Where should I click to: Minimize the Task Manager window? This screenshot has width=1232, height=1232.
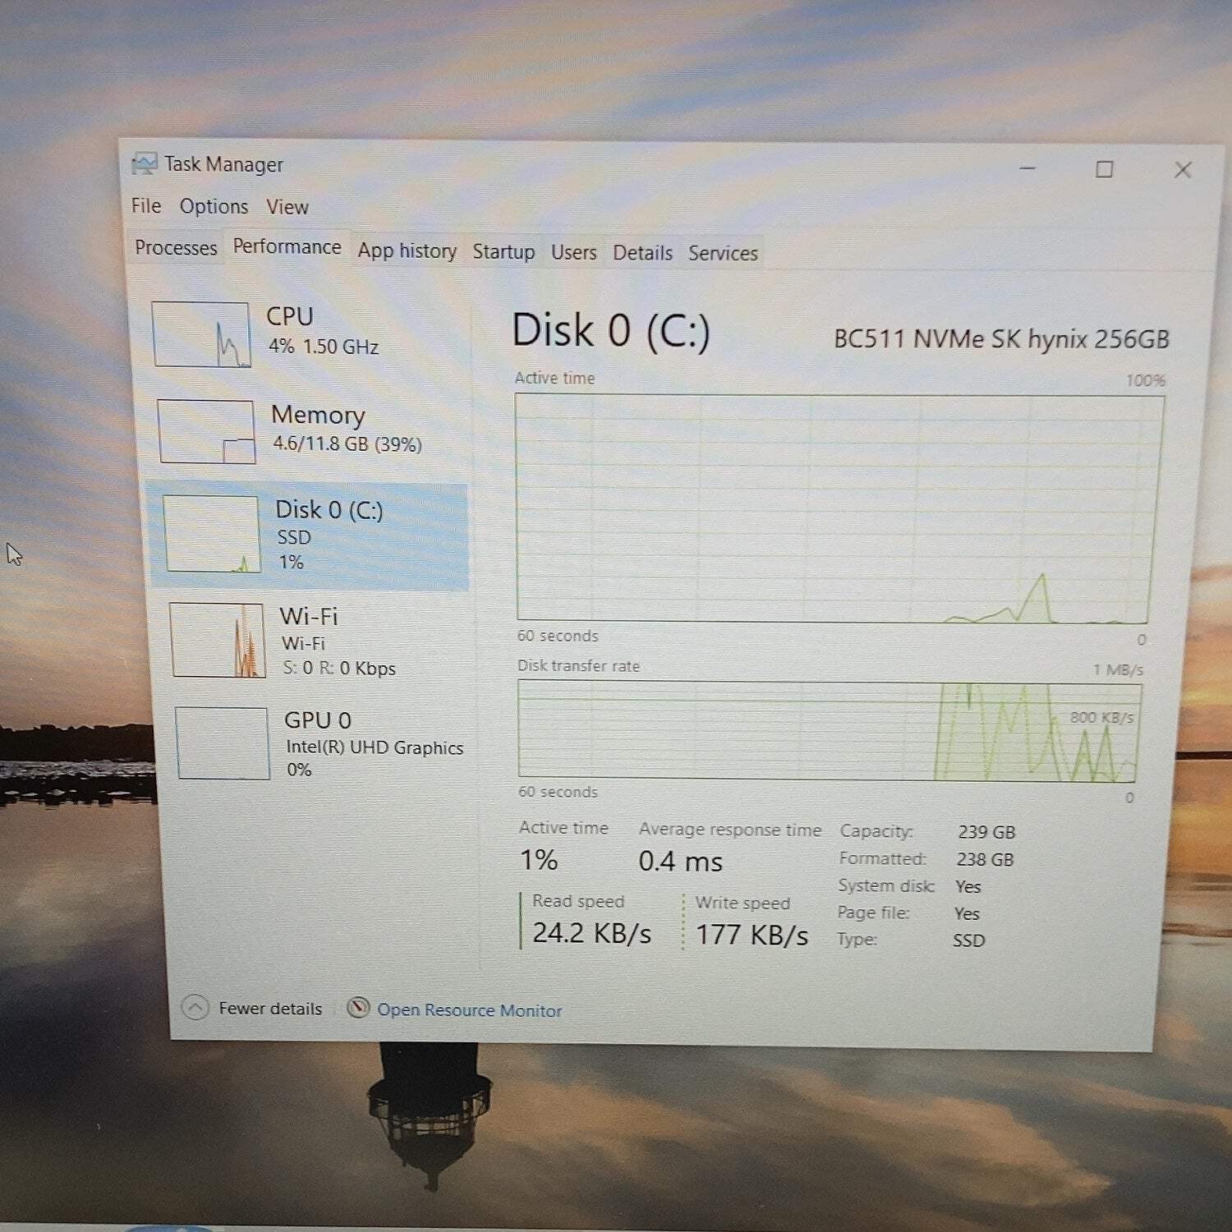pyautogui.click(x=1027, y=168)
